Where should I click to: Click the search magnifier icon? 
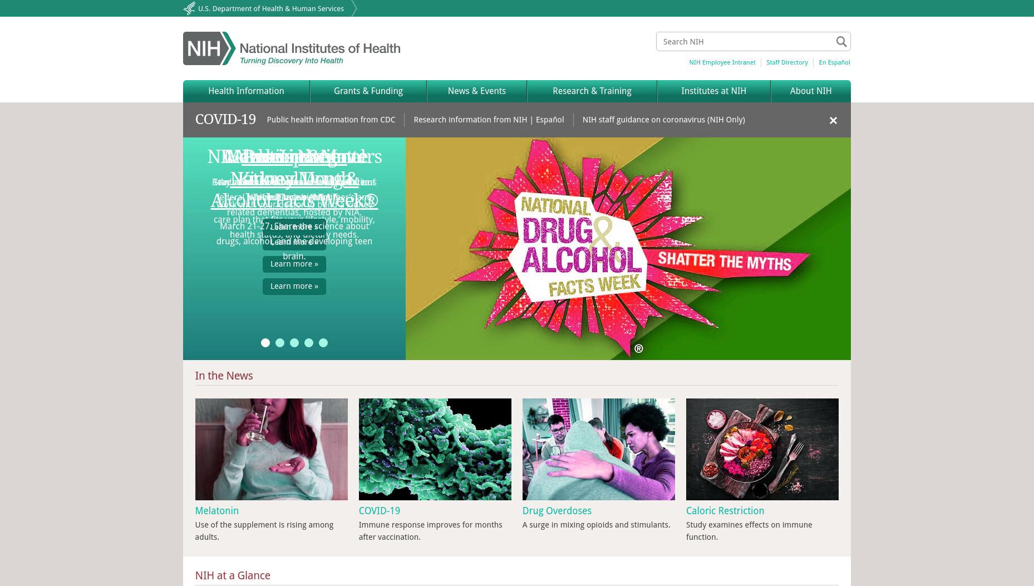pos(841,42)
